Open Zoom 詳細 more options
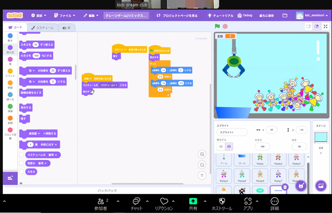The width and height of the screenshot is (332, 213). [x=274, y=204]
